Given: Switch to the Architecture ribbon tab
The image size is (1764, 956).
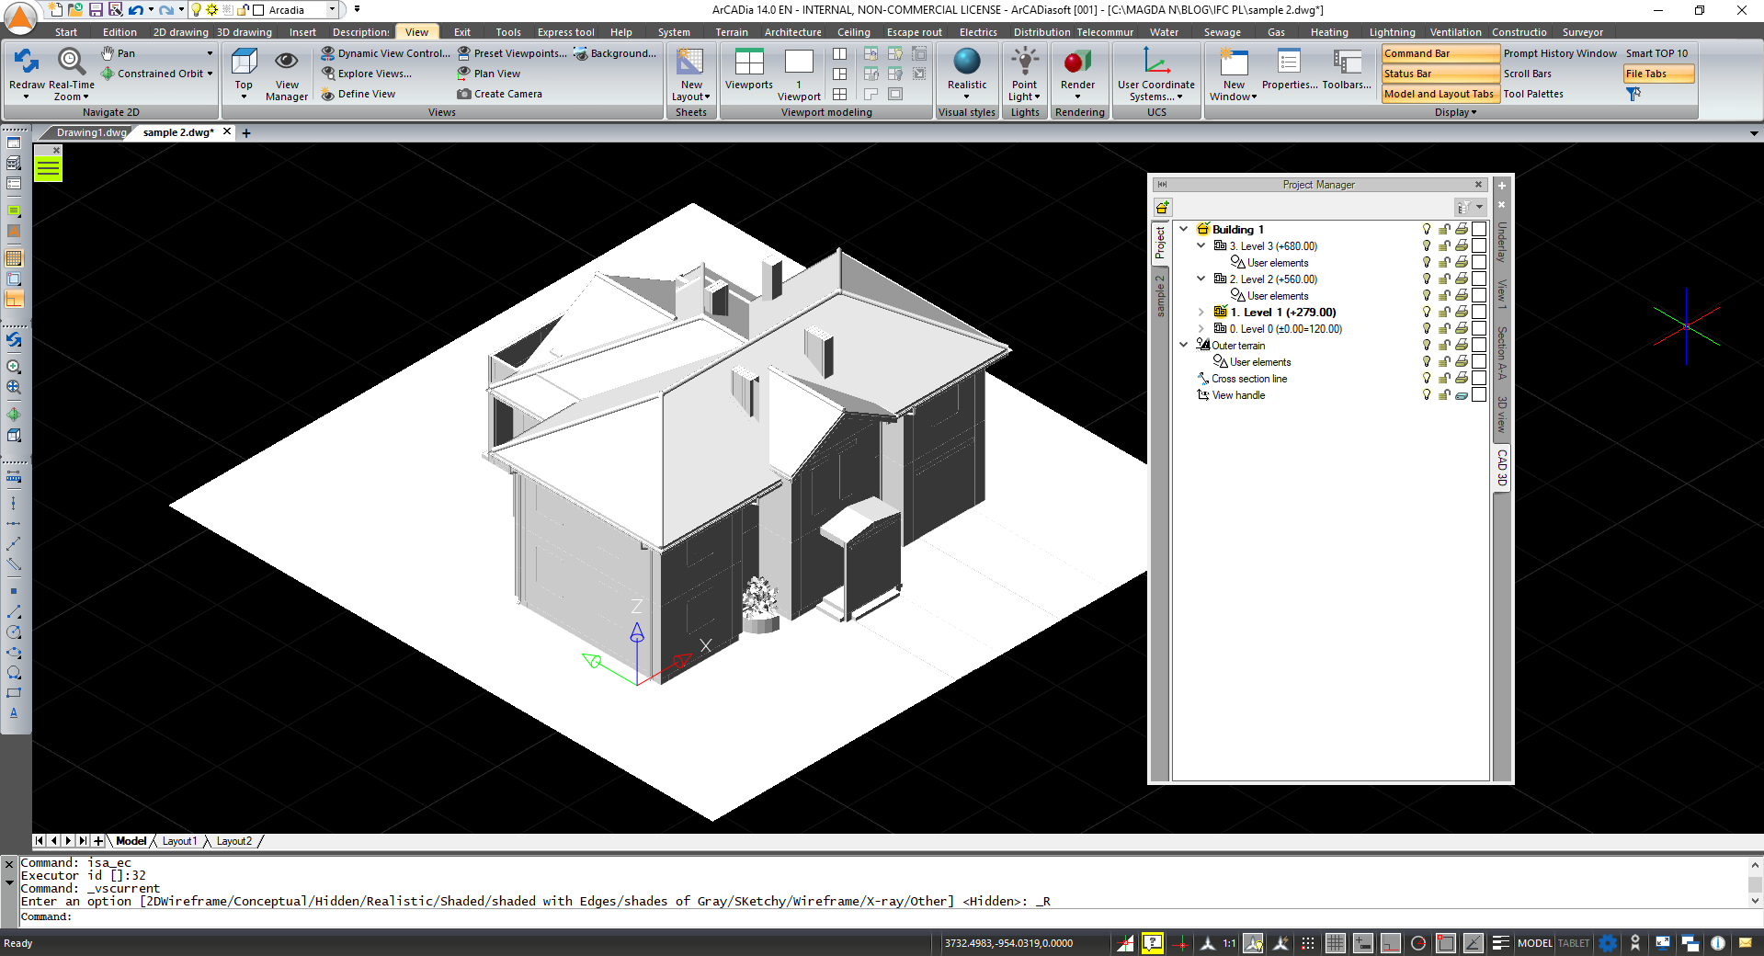Looking at the screenshot, I should (x=791, y=31).
